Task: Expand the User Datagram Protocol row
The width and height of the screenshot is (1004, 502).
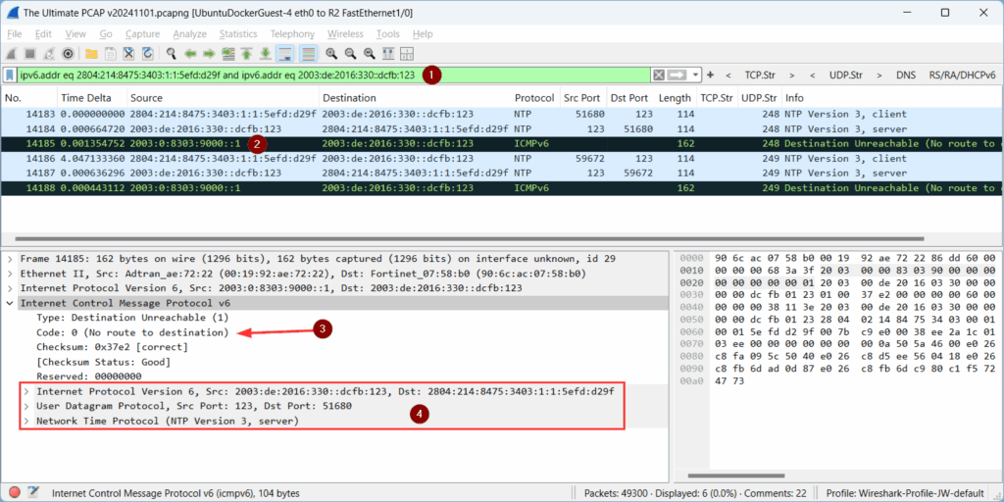Action: tap(26, 406)
